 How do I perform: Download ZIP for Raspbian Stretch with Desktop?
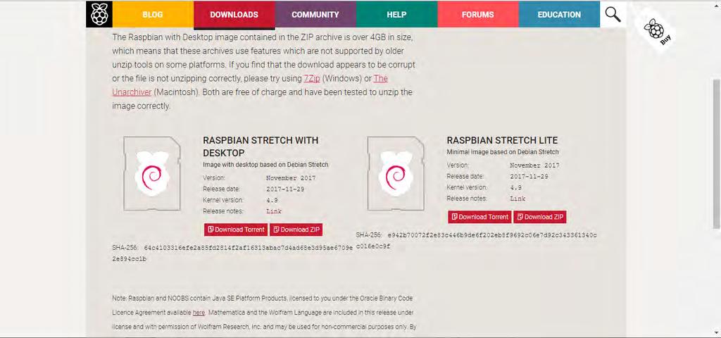coord(296,230)
